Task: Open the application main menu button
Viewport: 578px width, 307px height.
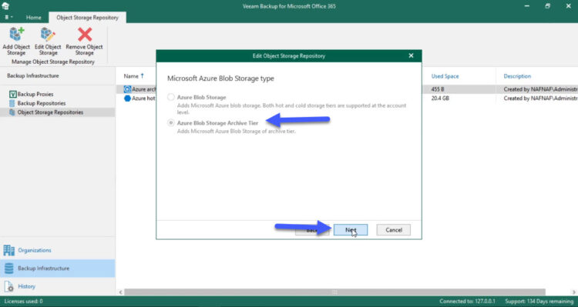Action: point(8,17)
